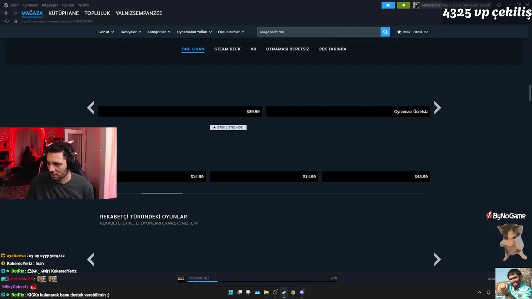Switch to the TOPLULUK section

97,13
